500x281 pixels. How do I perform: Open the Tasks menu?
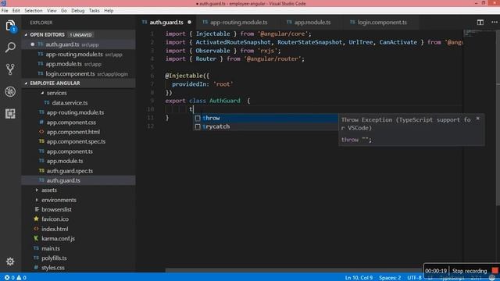tap(94, 10)
